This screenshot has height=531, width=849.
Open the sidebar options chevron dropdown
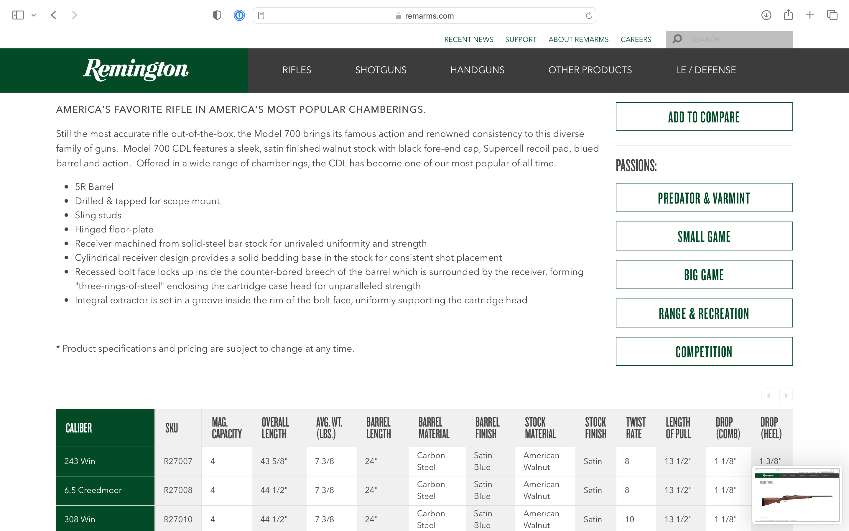point(34,15)
